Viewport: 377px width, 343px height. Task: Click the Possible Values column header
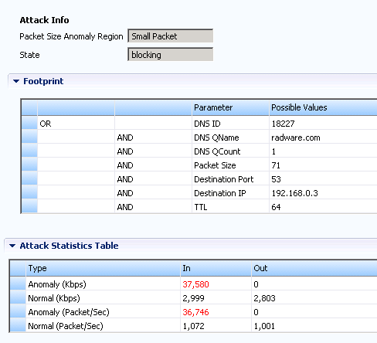point(323,107)
